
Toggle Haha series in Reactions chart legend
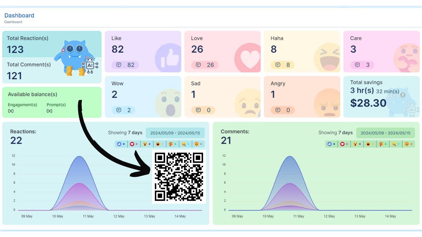tap(160, 144)
